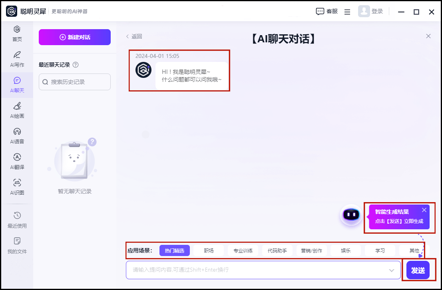Click the 客服 customer service icon
The height and width of the screenshot is (290, 442).
(x=320, y=12)
